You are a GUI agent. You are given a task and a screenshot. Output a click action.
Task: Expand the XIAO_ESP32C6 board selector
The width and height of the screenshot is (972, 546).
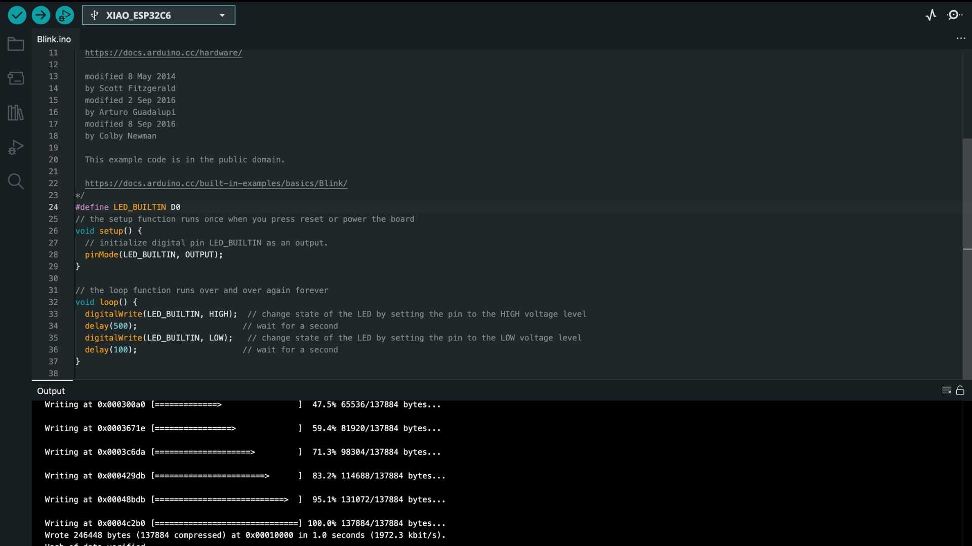[152, 15]
